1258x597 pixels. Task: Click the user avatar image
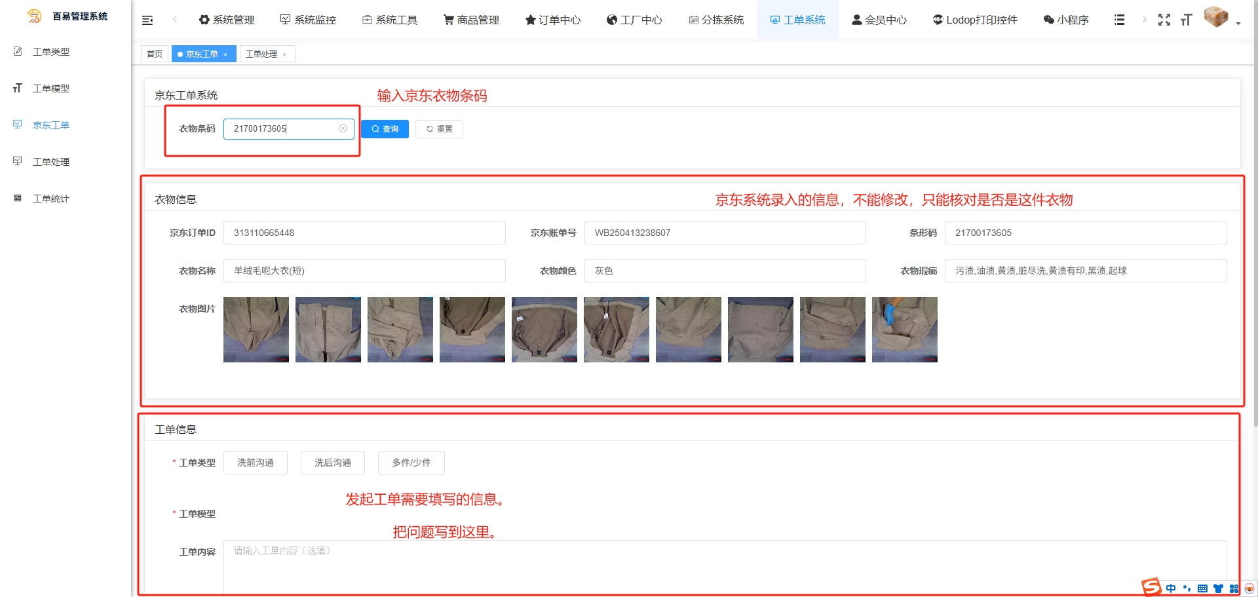click(1215, 17)
